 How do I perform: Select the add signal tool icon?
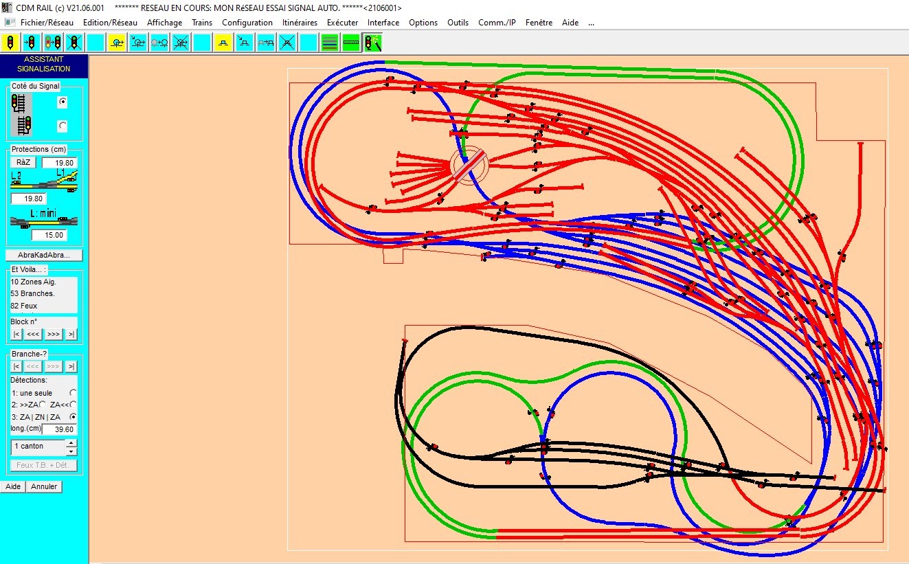10,43
